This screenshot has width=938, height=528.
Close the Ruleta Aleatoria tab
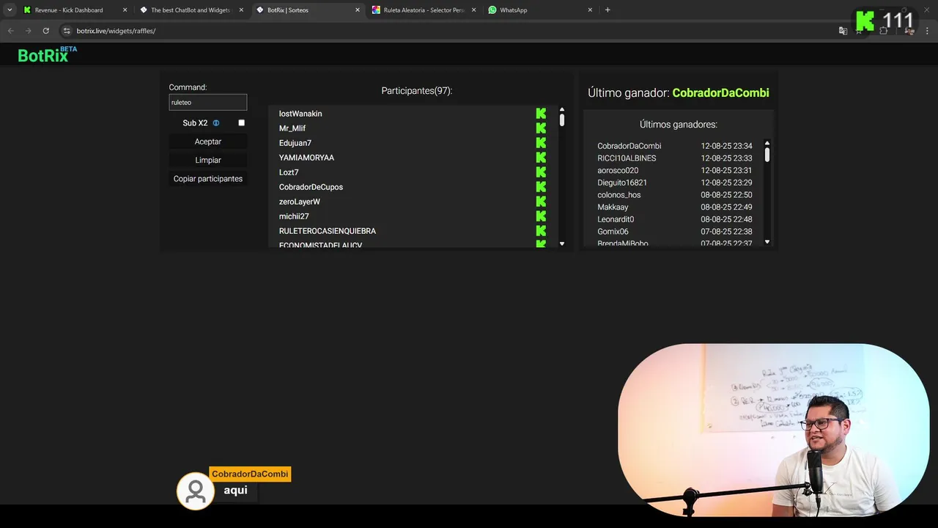(473, 10)
